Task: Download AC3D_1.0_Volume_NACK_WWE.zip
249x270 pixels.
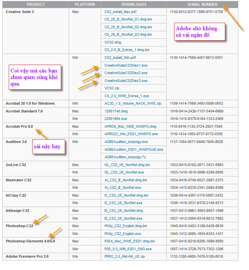Action: [133, 104]
